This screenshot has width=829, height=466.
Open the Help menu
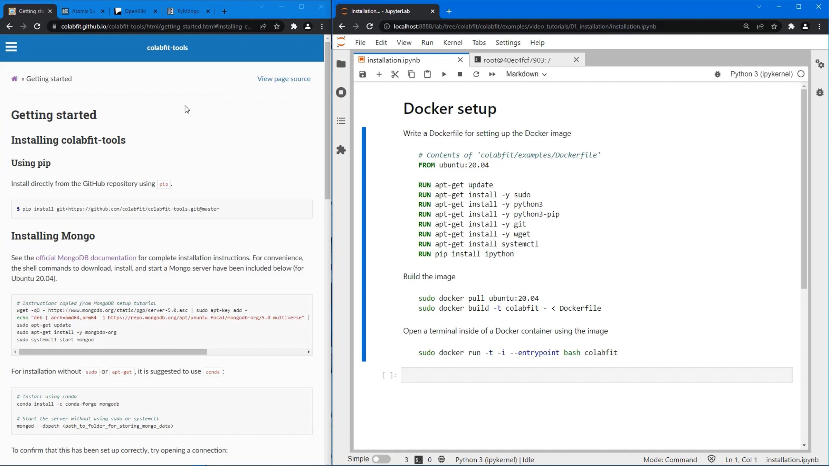coord(537,42)
